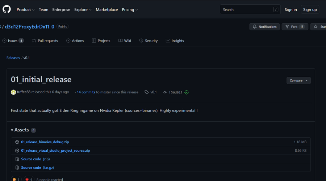Click the Insights graph icon
Screen dimensions: 326x181
click(x=168, y=41)
